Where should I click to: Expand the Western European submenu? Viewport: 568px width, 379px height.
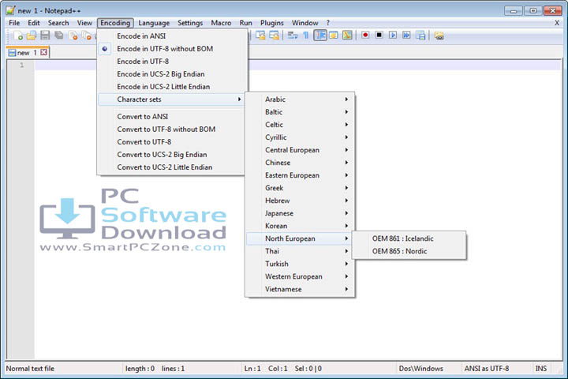[300, 276]
